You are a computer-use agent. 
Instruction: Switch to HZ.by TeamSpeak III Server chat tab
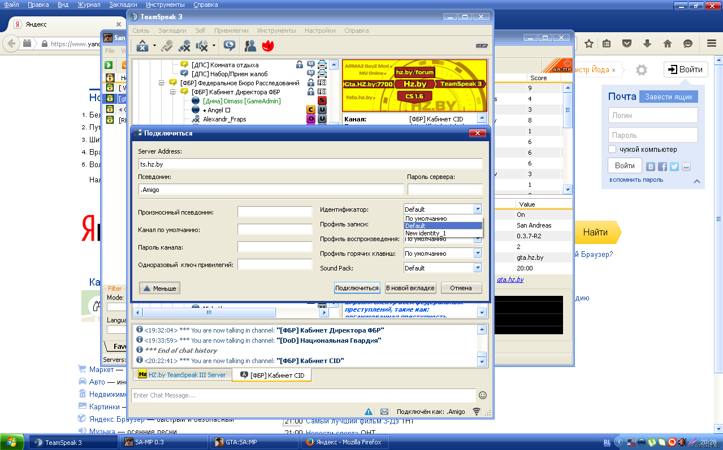click(x=182, y=375)
